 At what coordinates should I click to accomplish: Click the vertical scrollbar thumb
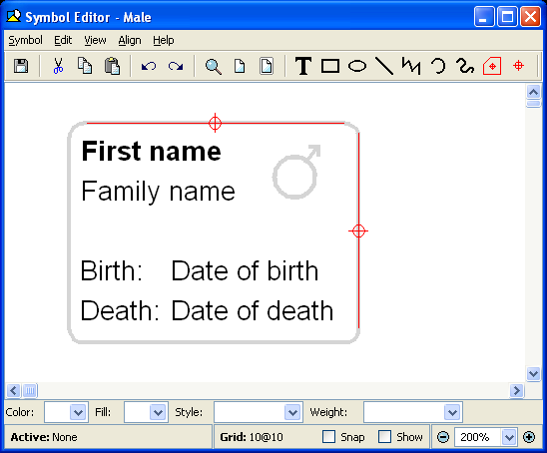click(533, 104)
